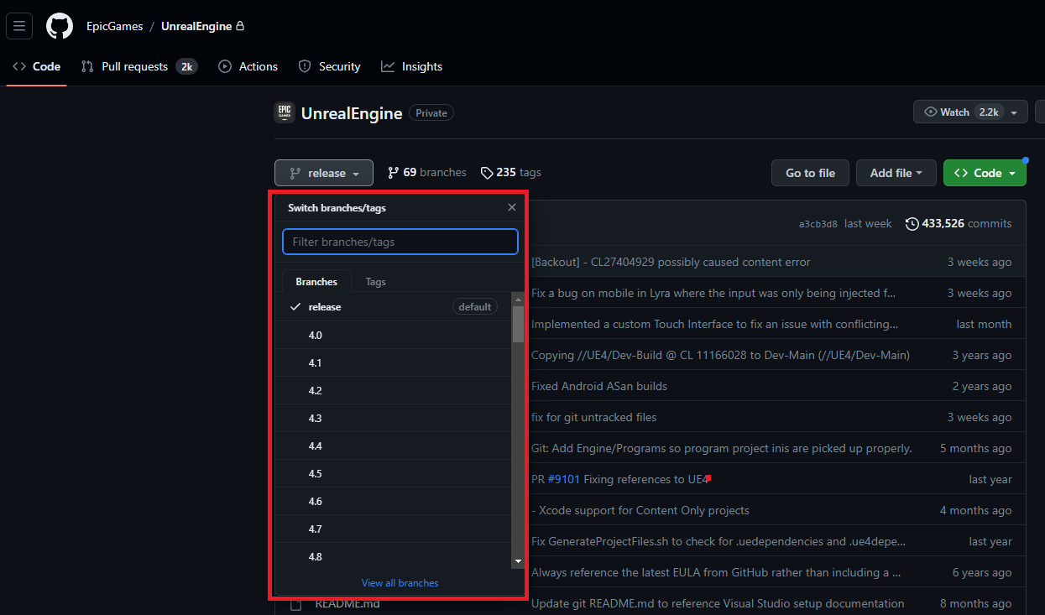Click the pull requests 2k counter badge
The image size is (1045, 615).
click(x=186, y=66)
